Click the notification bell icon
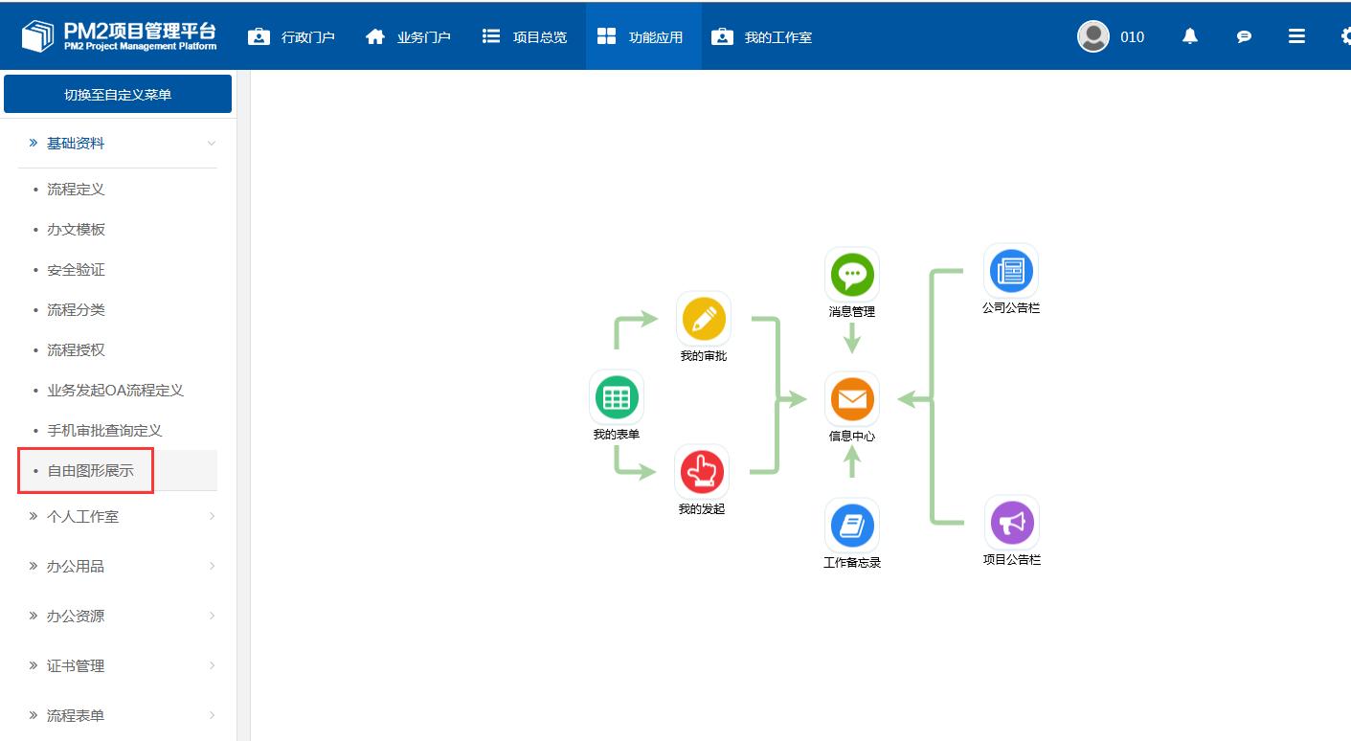 click(1190, 36)
